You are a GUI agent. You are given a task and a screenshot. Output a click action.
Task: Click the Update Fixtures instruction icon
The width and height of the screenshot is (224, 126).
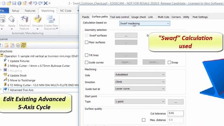click(5, 61)
